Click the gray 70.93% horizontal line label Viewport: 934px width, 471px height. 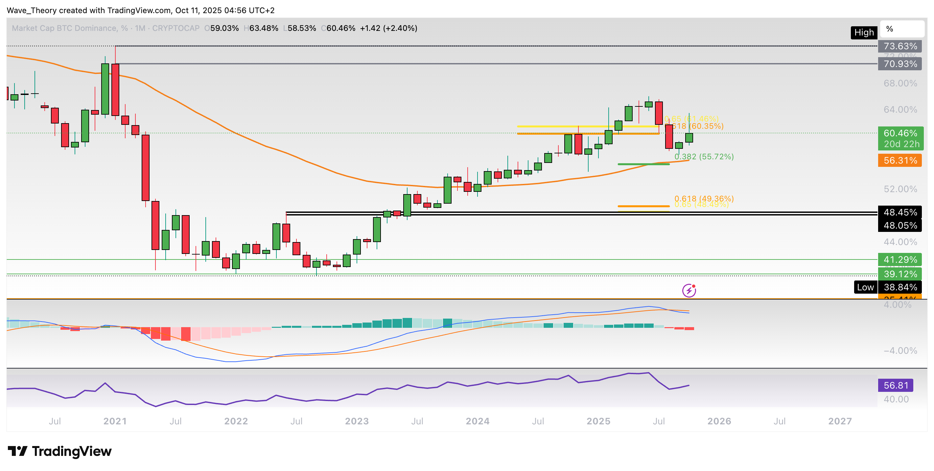[x=900, y=64]
